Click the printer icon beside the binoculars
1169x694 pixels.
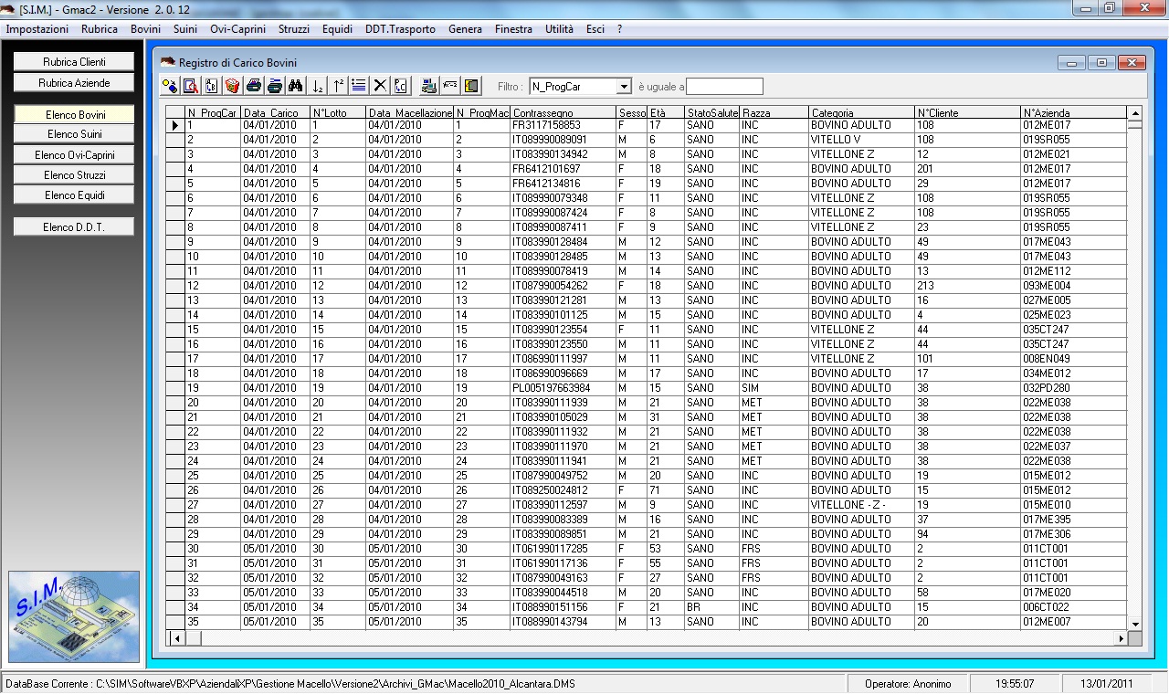(274, 86)
